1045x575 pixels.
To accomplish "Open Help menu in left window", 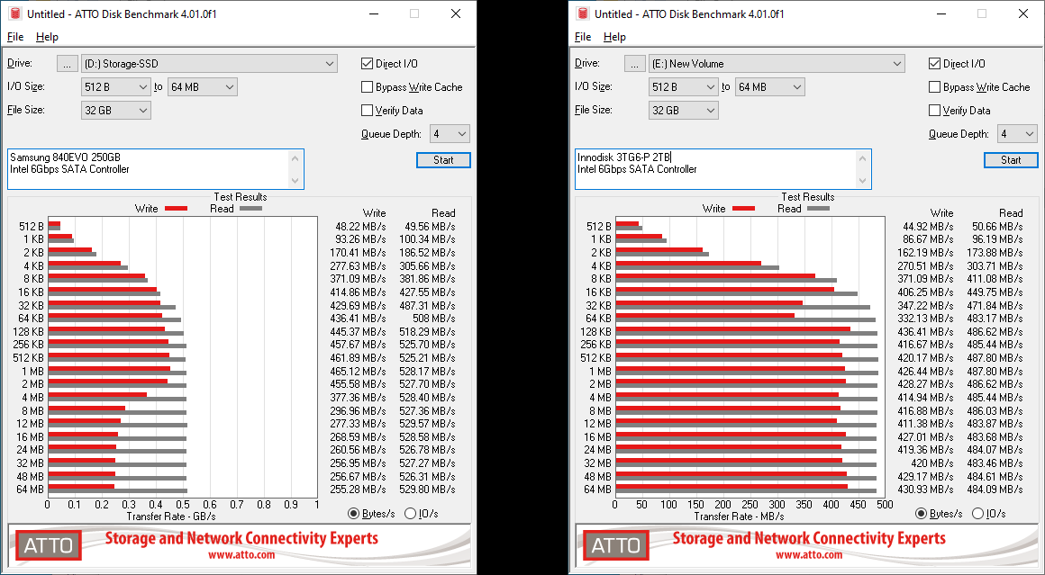I will [x=47, y=37].
